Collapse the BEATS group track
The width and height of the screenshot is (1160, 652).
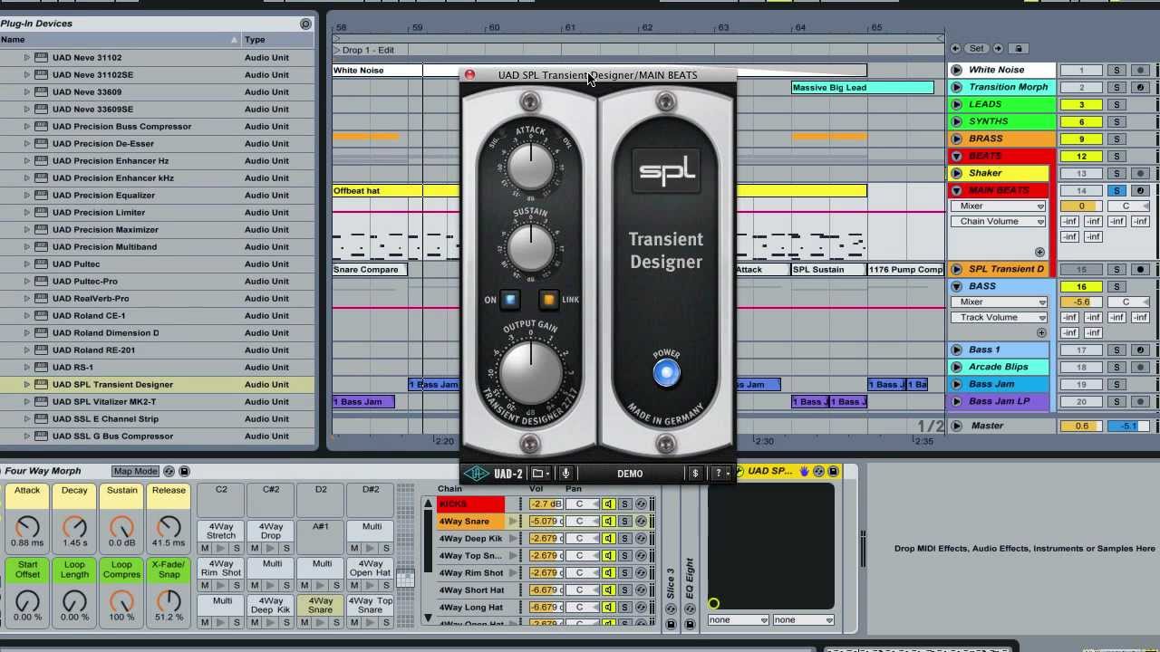point(956,156)
